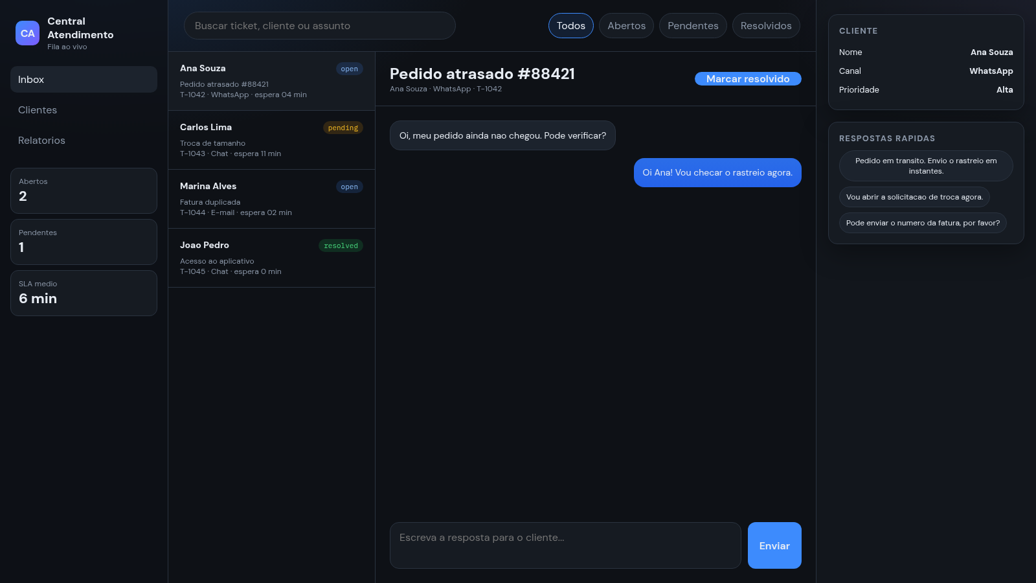This screenshot has width=1036, height=583.
Task: Click customer message 'Oi, meu pedido ainda nao chegou'
Action: (x=502, y=135)
